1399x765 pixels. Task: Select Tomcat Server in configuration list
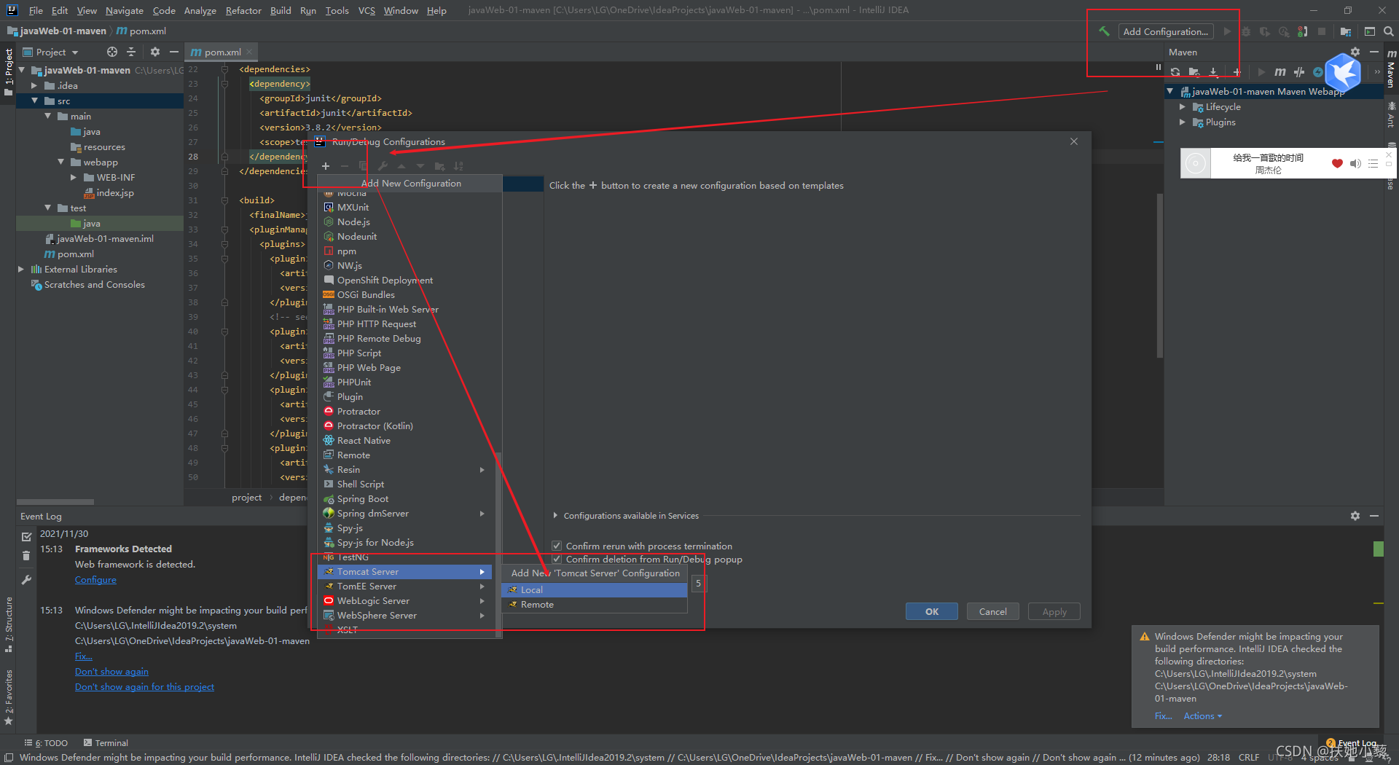(x=404, y=572)
